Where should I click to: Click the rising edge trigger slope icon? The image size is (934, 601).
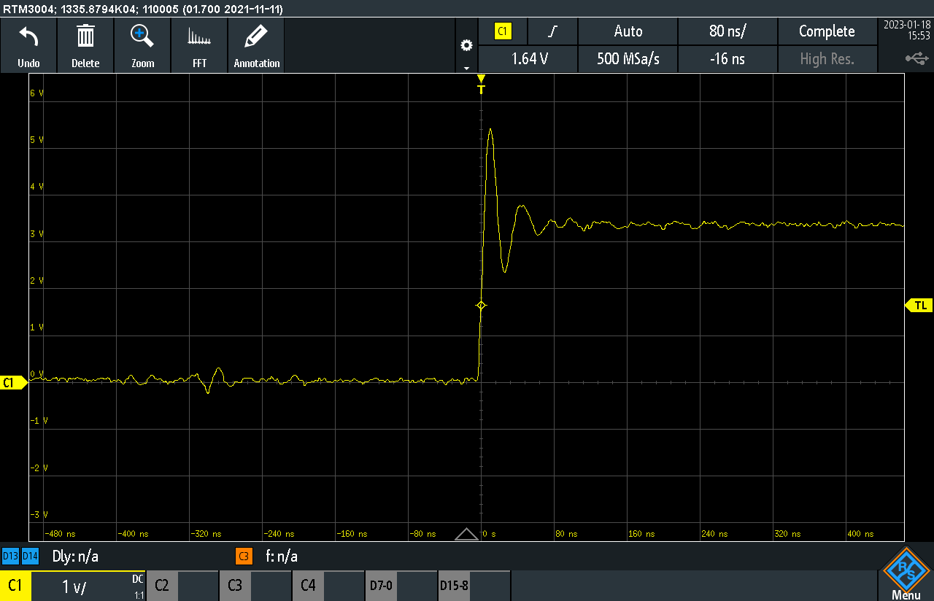pos(552,31)
